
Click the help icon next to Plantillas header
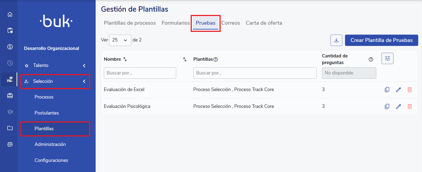216,59
